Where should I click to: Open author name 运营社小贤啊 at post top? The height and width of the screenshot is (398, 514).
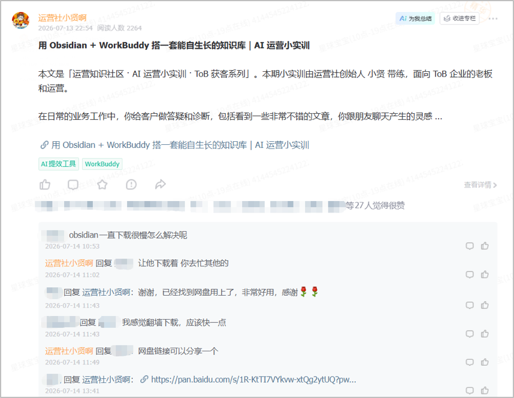[62, 18]
